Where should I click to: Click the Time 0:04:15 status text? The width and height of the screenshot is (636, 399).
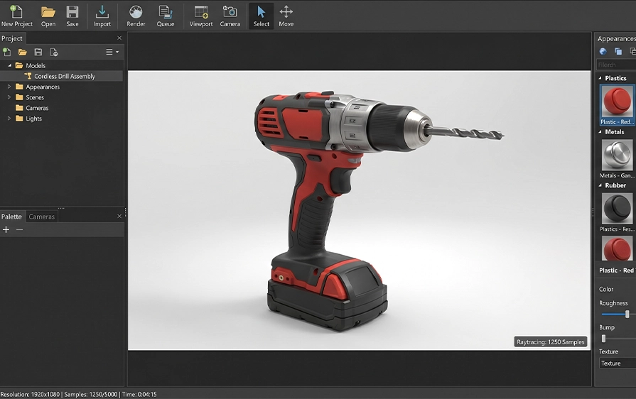139,394
